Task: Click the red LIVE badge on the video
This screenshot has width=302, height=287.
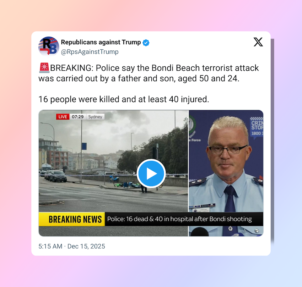Action: tap(63, 117)
